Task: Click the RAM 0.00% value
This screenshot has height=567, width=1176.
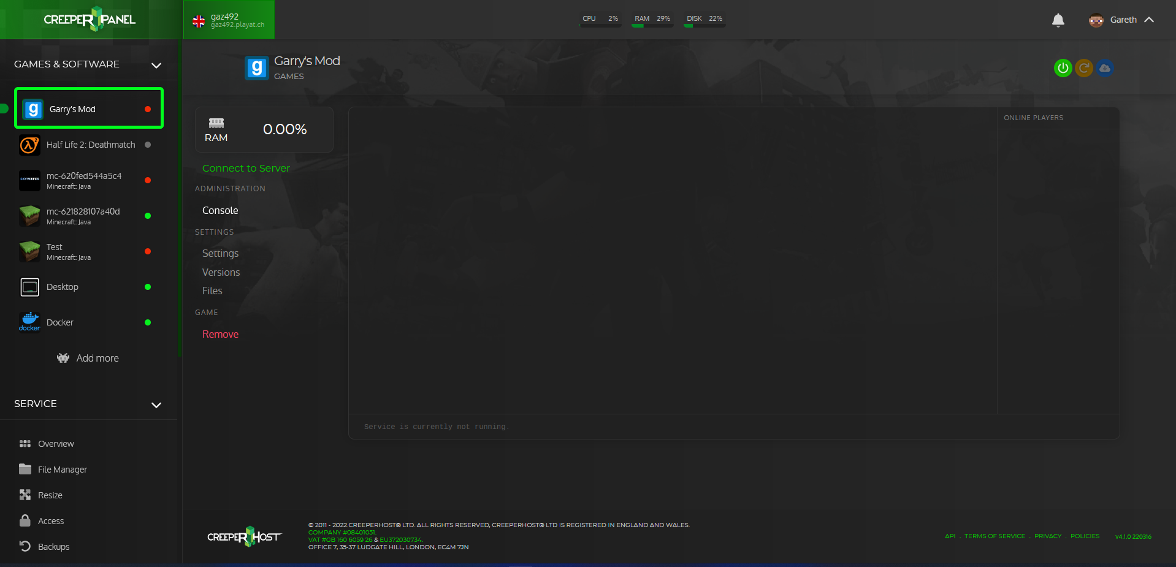Action: coord(284,129)
